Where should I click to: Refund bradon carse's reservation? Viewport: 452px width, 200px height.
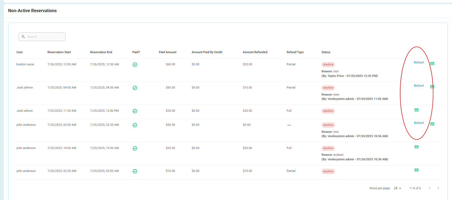[x=419, y=62]
